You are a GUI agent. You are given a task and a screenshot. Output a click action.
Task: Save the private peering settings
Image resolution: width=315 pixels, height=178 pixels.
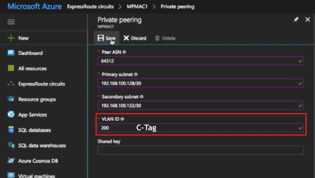click(107, 38)
